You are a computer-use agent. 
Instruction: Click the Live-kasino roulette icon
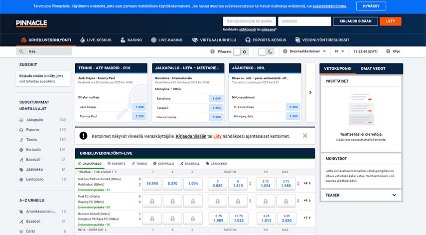coord(153,40)
